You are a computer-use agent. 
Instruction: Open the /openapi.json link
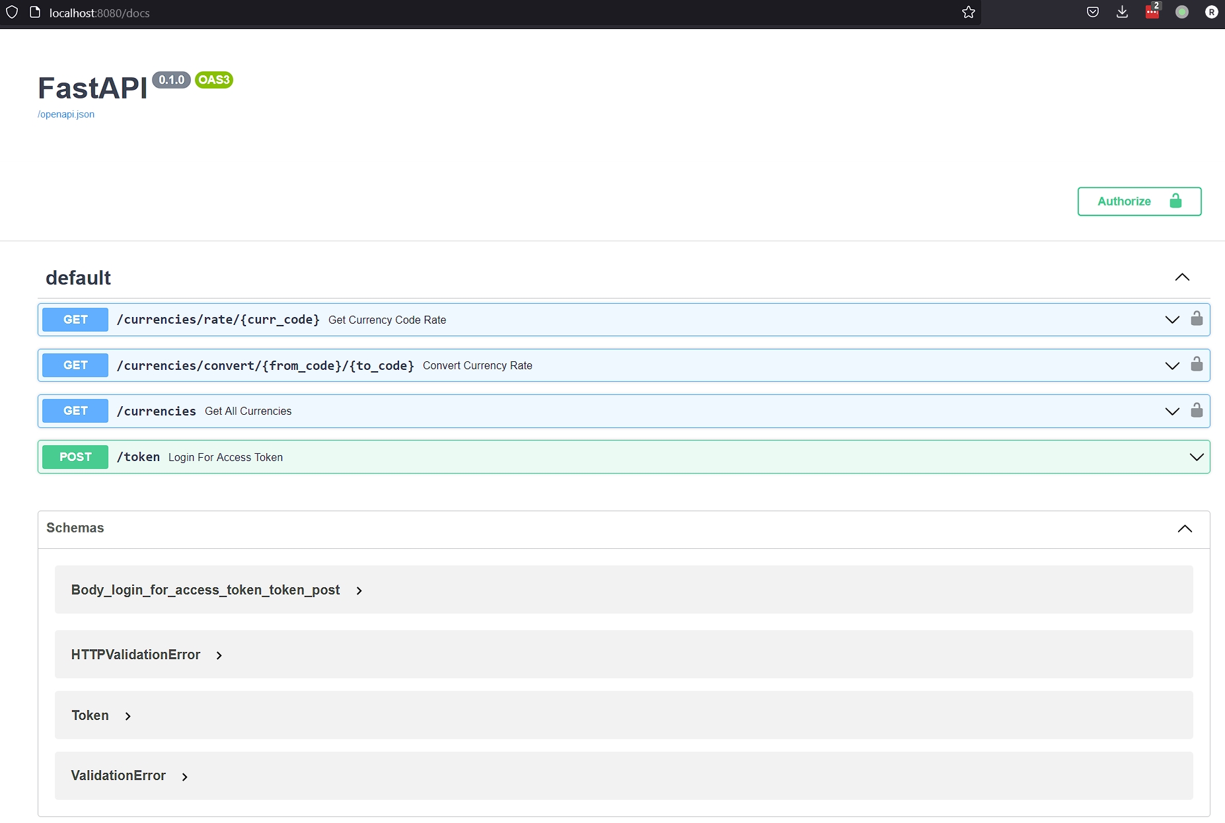tap(66, 114)
